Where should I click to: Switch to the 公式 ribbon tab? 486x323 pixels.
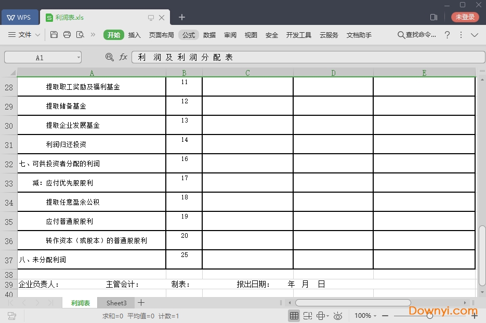click(x=188, y=35)
